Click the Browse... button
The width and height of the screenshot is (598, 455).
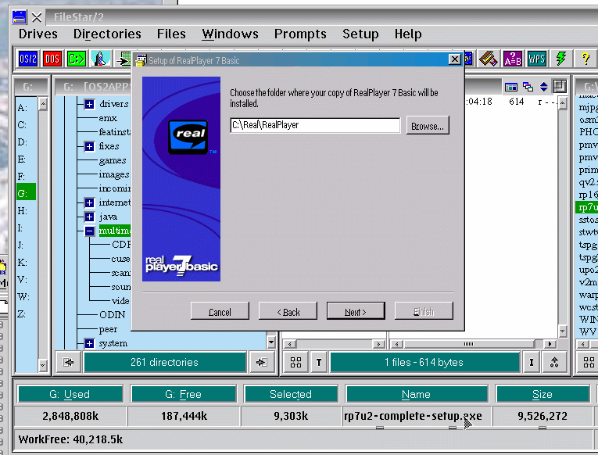pos(428,126)
